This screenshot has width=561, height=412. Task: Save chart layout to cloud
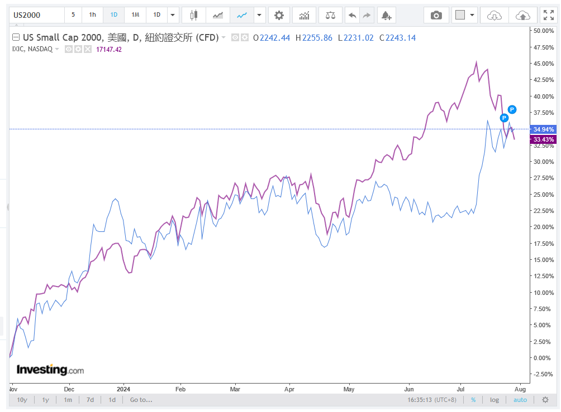point(522,15)
